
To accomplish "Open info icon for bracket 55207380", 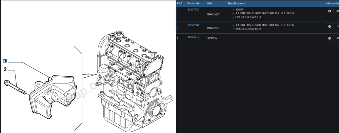I will [x=329, y=11].
